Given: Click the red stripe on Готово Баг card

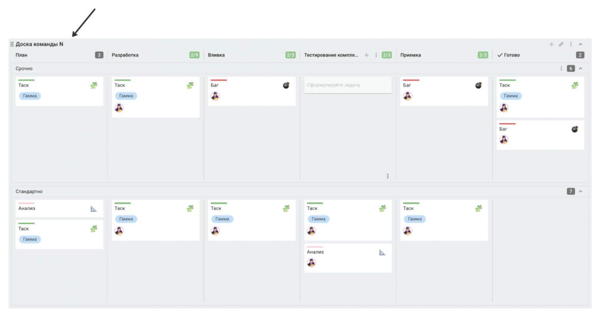Looking at the screenshot, I should (x=507, y=124).
